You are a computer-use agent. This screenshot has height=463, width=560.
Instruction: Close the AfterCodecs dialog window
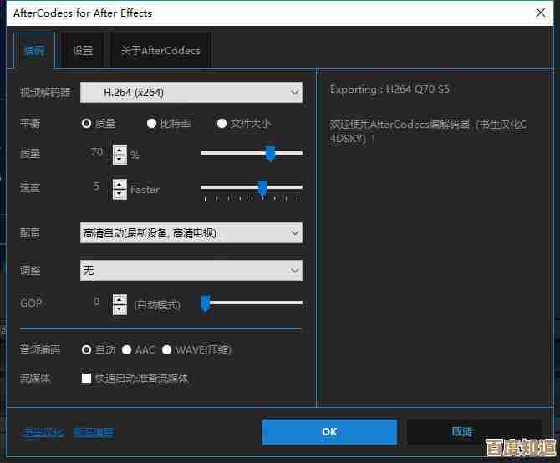(x=539, y=13)
